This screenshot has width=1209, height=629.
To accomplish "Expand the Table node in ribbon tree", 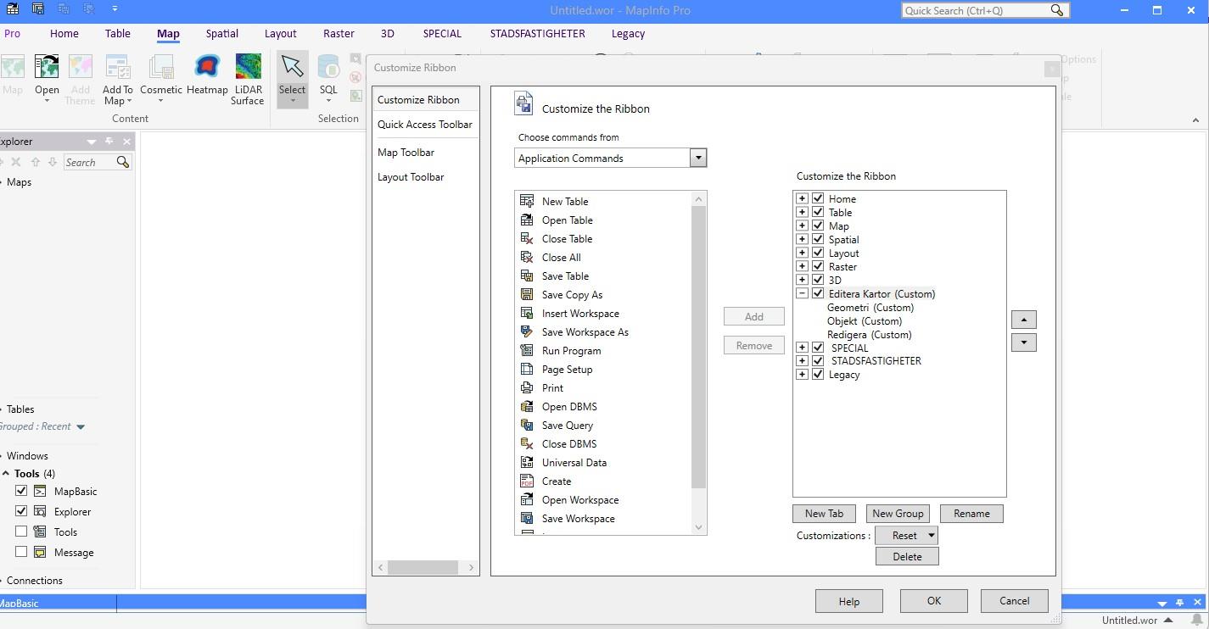I will [802, 212].
